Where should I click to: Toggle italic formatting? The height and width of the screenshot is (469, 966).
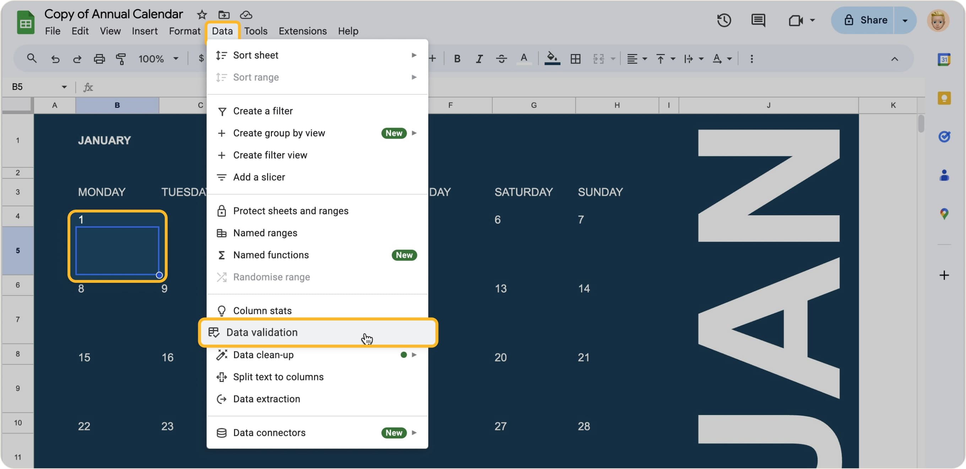(479, 59)
